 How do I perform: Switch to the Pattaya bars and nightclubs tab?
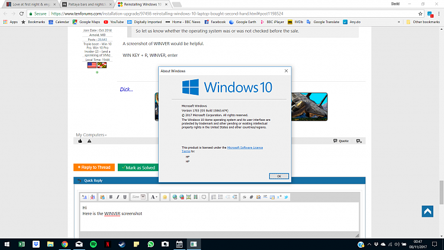pos(87,4)
